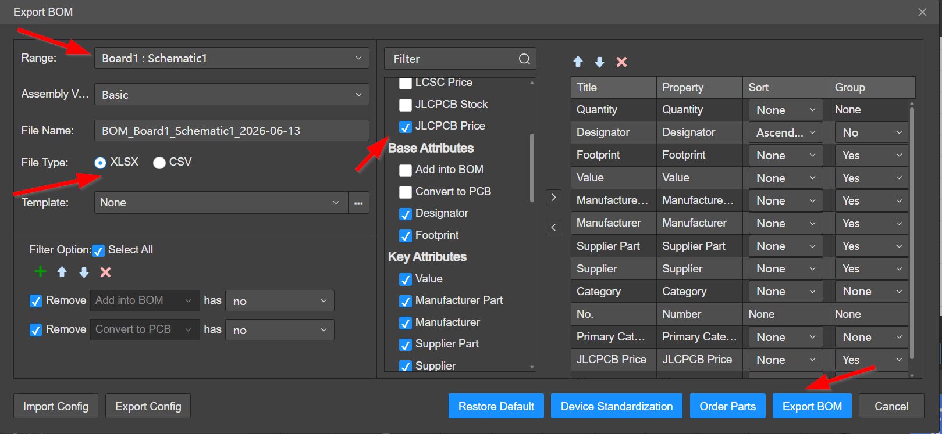Image resolution: width=942 pixels, height=434 pixels.
Task: Open the Range dropdown
Action: [x=232, y=58]
